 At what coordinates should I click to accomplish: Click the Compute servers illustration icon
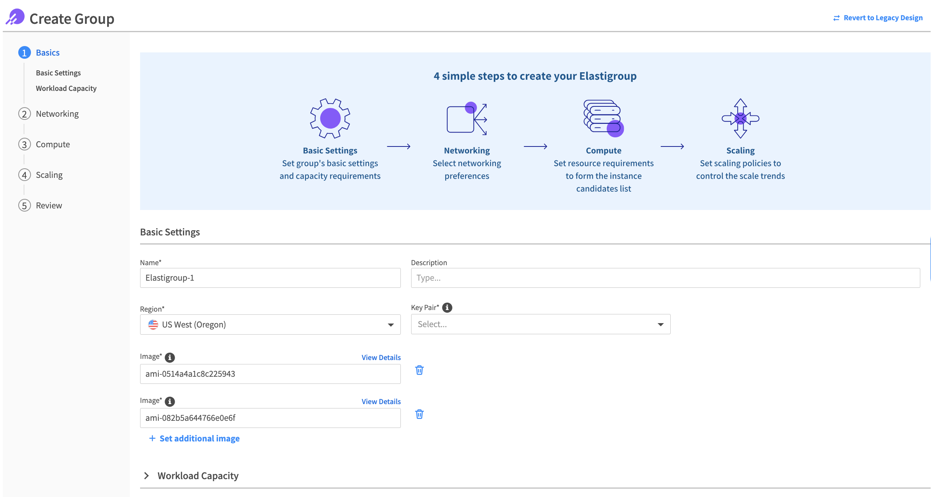[603, 118]
